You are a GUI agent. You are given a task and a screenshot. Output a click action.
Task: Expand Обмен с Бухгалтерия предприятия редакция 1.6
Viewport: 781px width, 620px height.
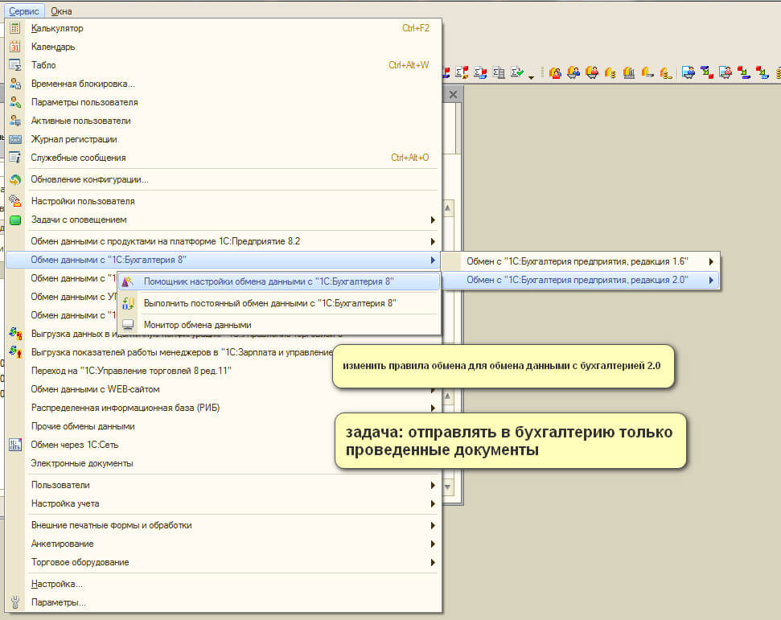coord(578,261)
